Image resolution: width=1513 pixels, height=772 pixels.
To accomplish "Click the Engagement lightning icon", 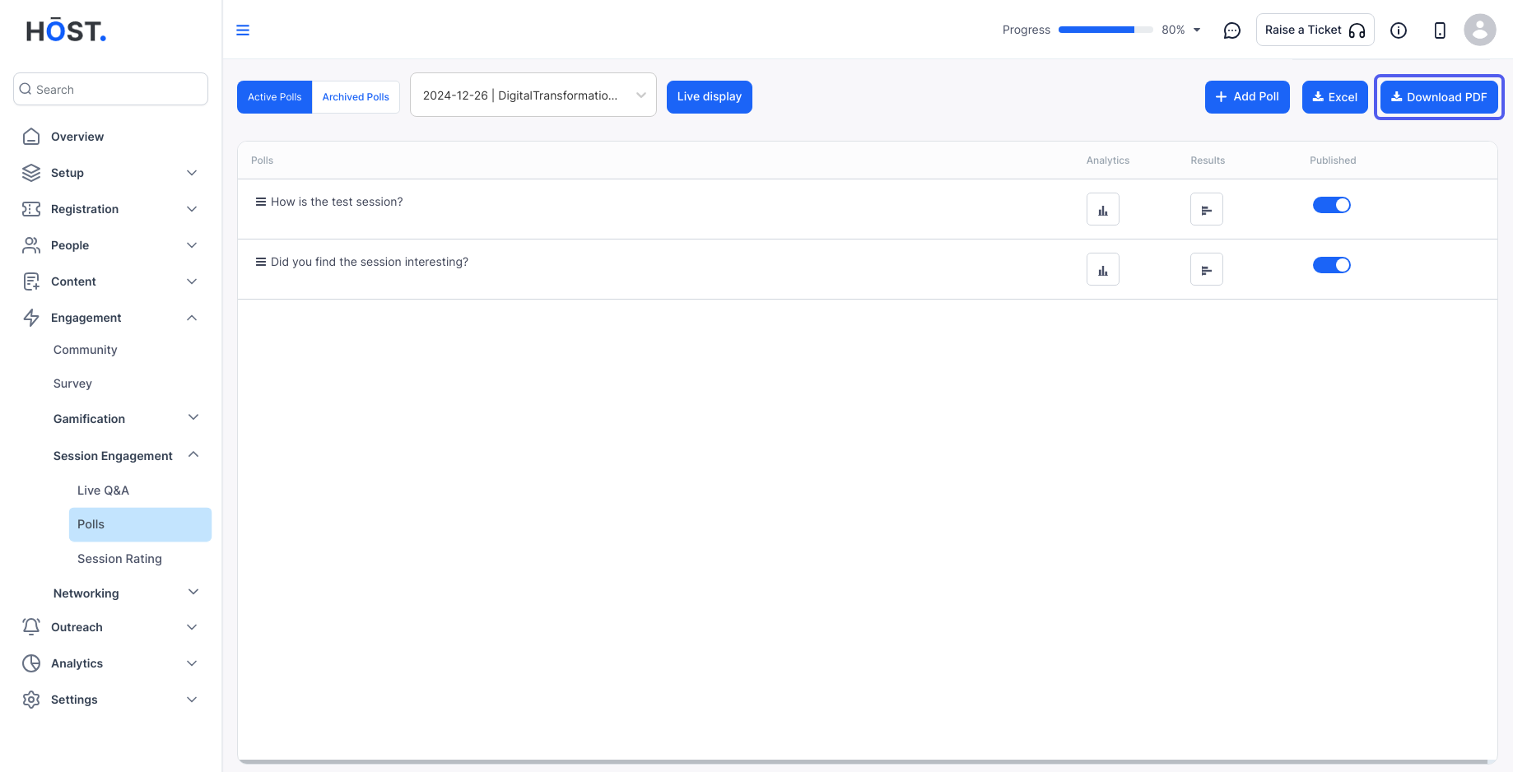I will (x=31, y=318).
